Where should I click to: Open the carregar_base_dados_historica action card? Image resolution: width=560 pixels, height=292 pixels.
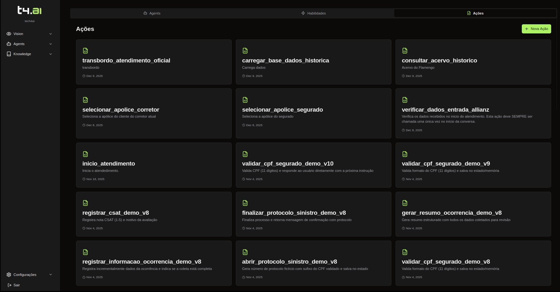313,62
